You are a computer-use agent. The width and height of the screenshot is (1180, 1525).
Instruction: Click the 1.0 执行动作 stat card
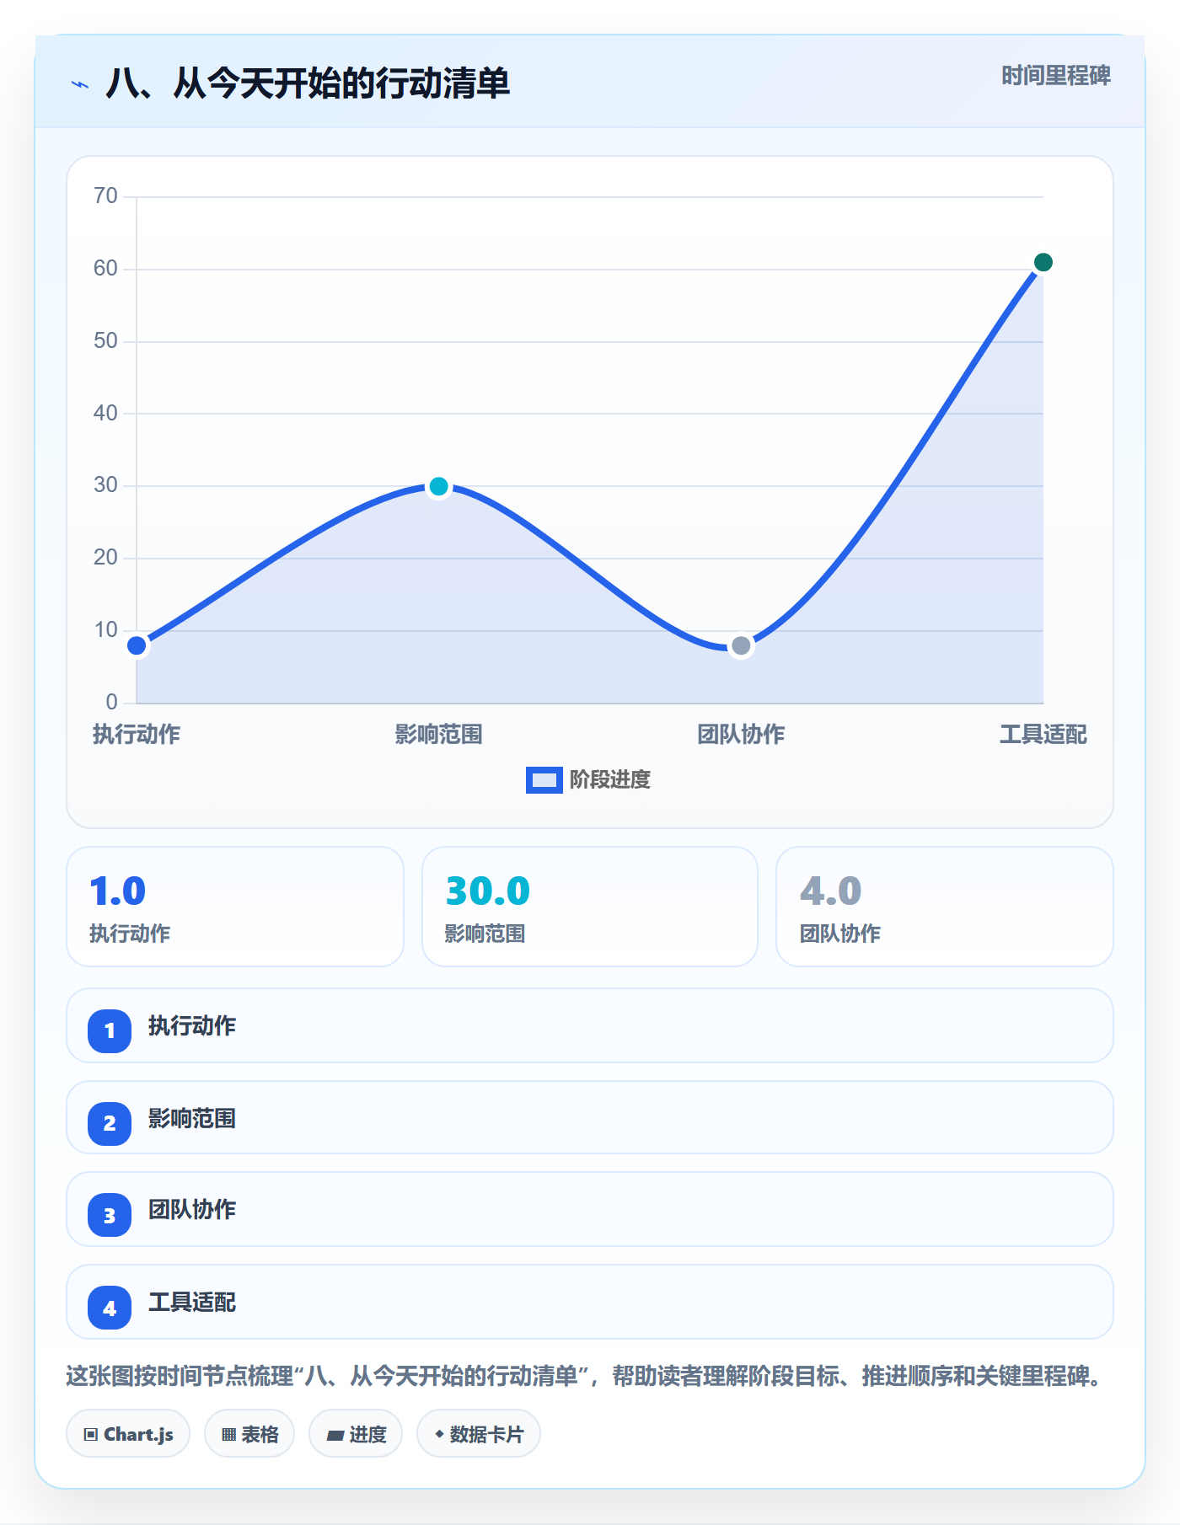[235, 907]
